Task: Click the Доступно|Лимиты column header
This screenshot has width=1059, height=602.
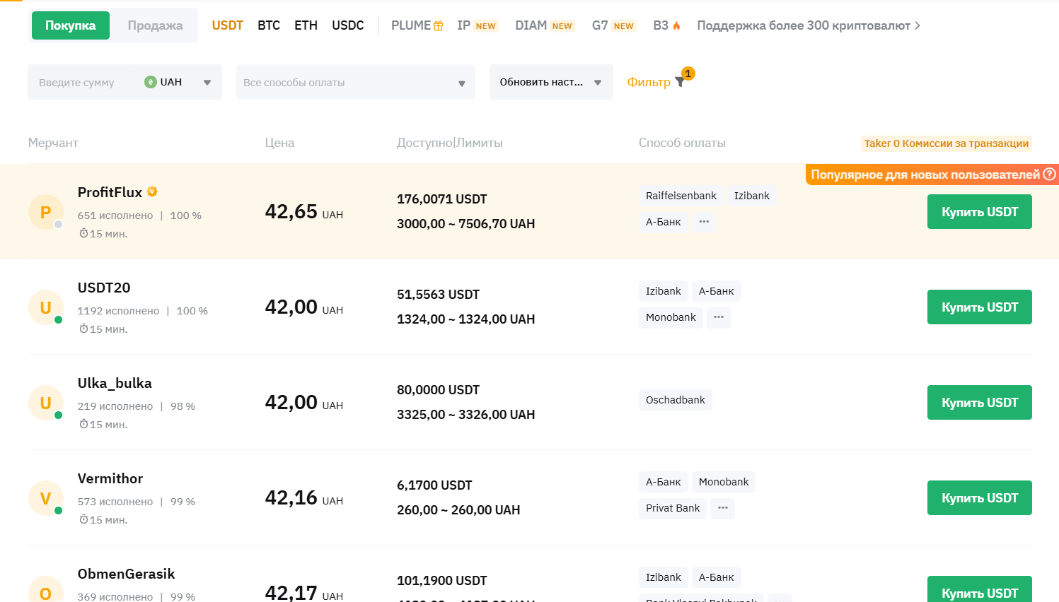Action: pyautogui.click(x=450, y=143)
